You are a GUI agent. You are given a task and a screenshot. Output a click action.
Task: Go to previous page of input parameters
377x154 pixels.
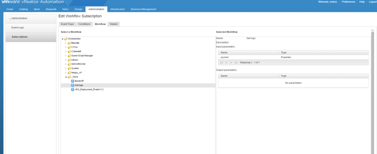226,63
